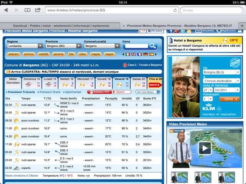Select the Italian flag language
Image resolution: width=246 pixels, height=184 pixels.
pos(128,54)
